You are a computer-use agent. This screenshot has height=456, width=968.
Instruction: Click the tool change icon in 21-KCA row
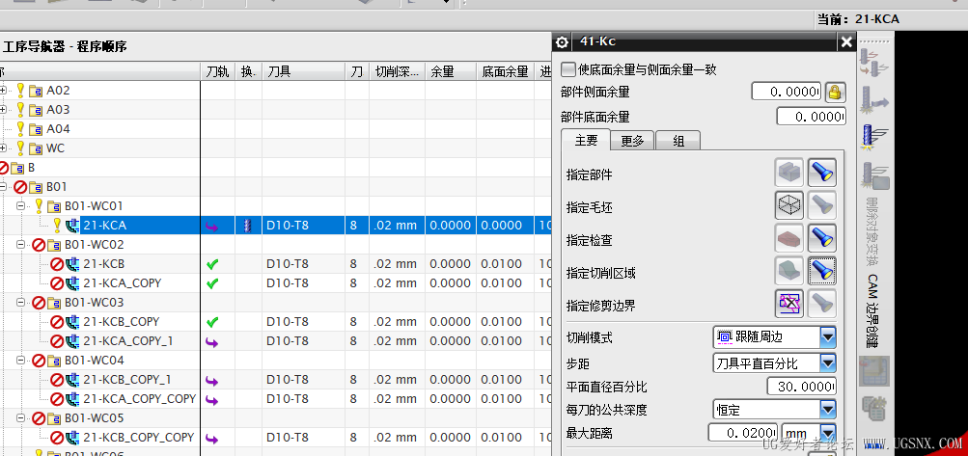tap(248, 226)
